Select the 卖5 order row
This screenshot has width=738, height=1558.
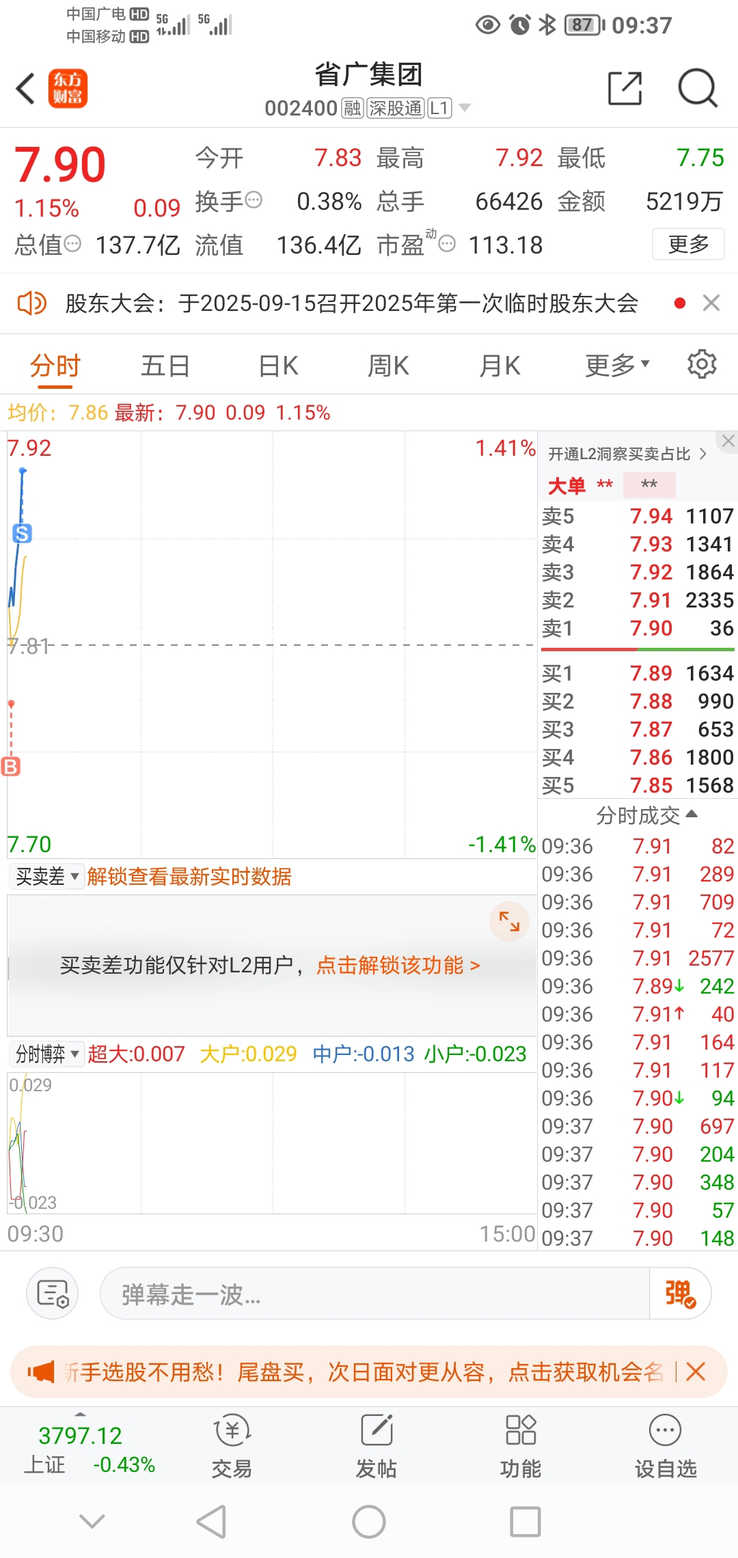(x=638, y=516)
